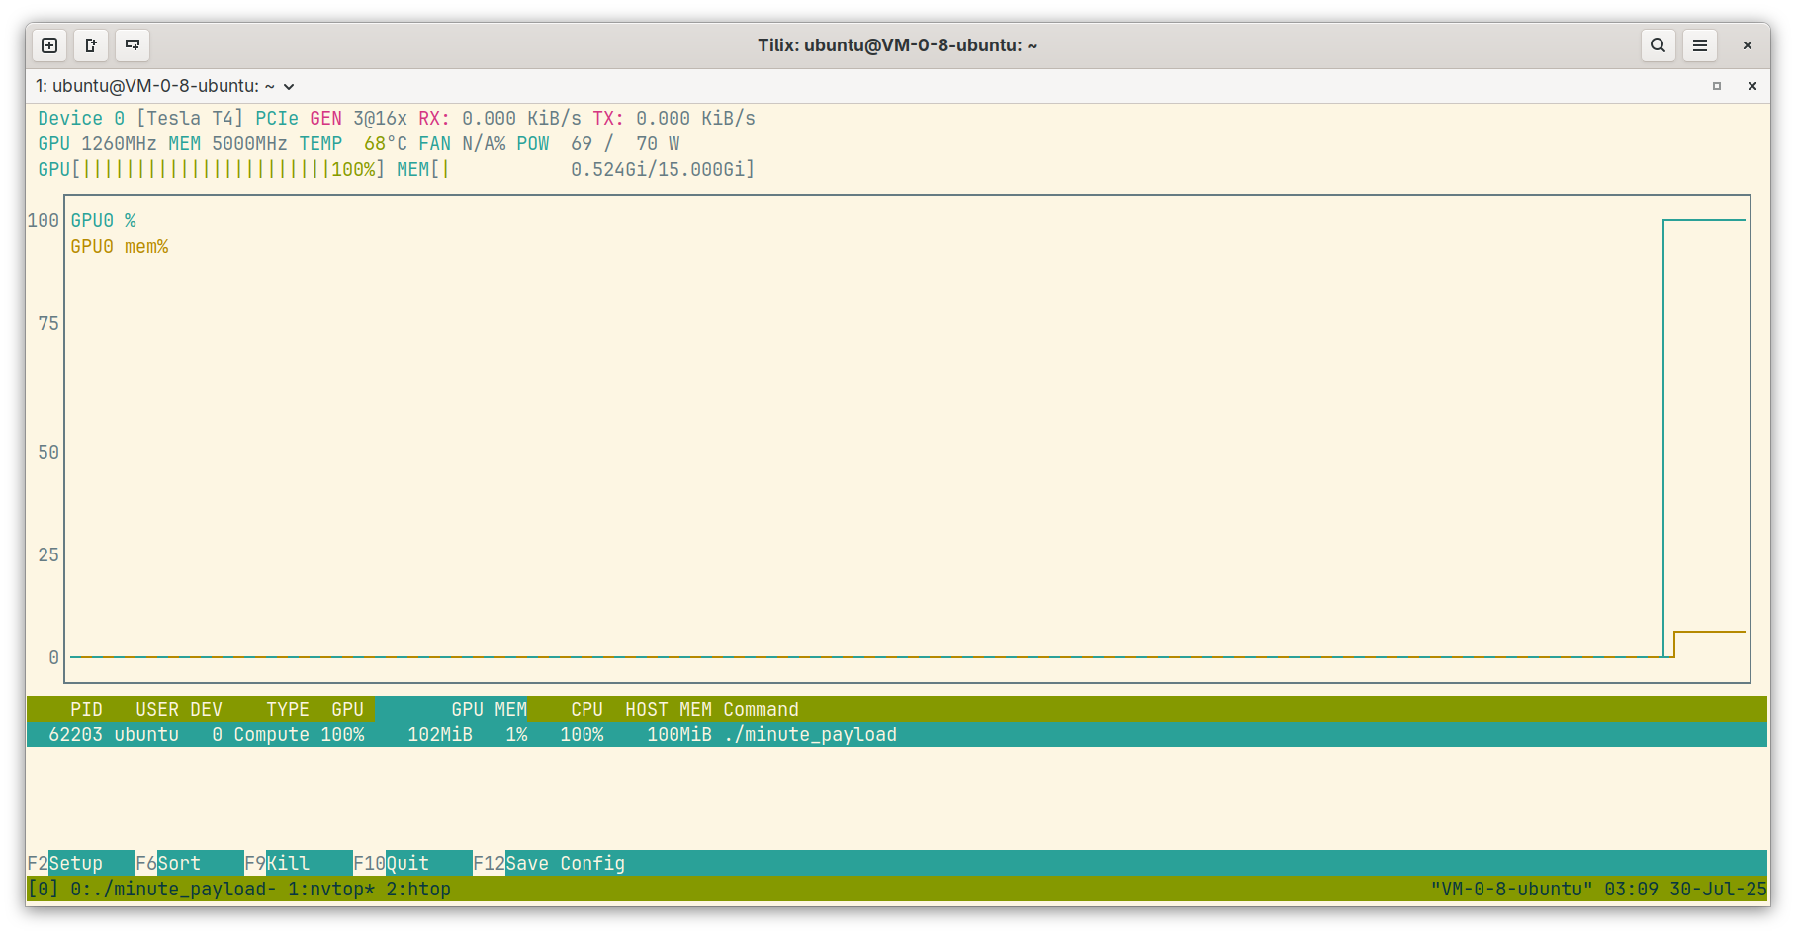Click the small square maximize-session icon

[x=1716, y=86]
